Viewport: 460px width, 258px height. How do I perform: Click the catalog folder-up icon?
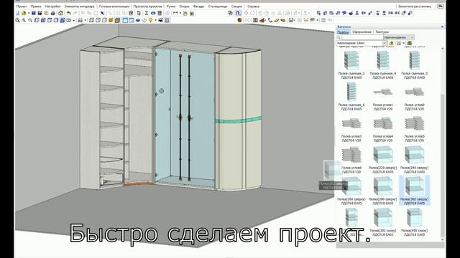tap(391, 43)
